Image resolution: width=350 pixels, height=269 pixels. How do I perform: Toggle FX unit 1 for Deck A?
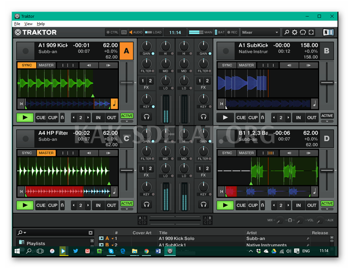click(x=143, y=81)
